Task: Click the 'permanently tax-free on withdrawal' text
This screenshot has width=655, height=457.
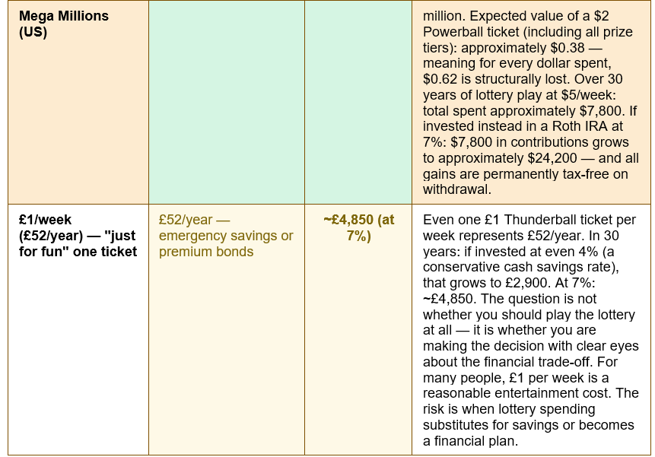Action: pyautogui.click(x=526, y=182)
